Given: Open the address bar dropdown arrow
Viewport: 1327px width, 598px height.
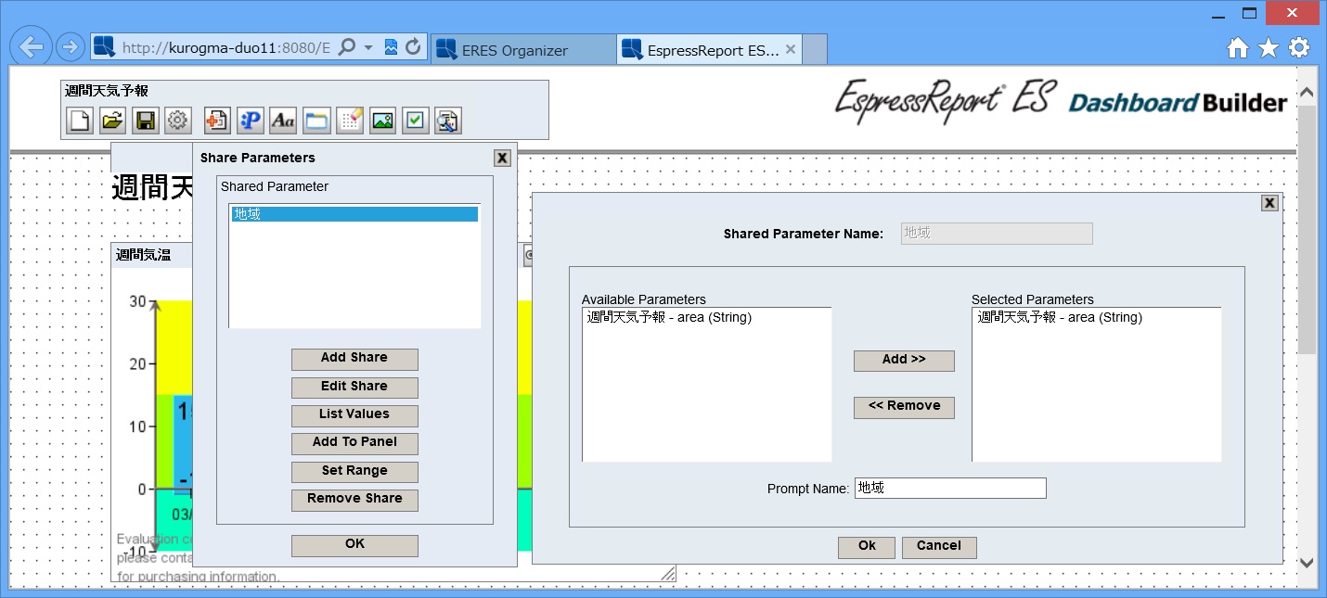Looking at the screenshot, I should pyautogui.click(x=368, y=47).
